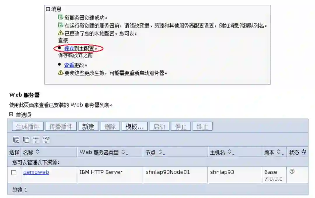Click the Select All items icon
This screenshot has height=198, width=315.
(x=16, y=140)
